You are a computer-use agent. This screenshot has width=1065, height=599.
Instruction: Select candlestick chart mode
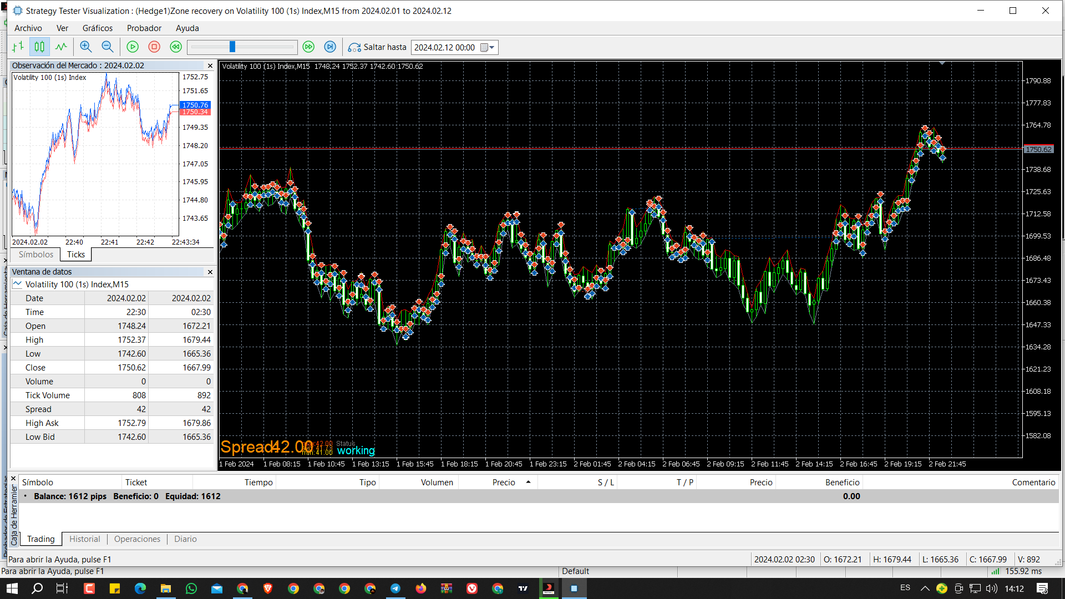click(x=39, y=47)
